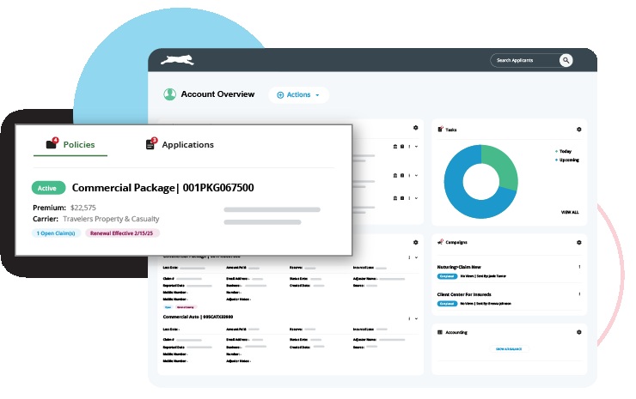The width and height of the screenshot is (636, 399).
Task: Open the bottom policy row kebab menu
Action: [x=409, y=198]
